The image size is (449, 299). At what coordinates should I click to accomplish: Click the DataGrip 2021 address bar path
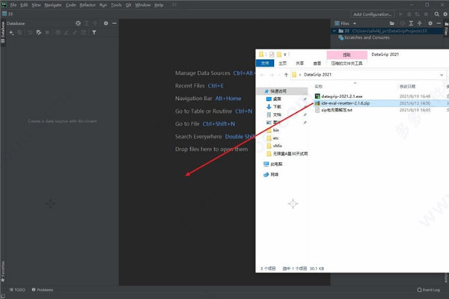317,75
